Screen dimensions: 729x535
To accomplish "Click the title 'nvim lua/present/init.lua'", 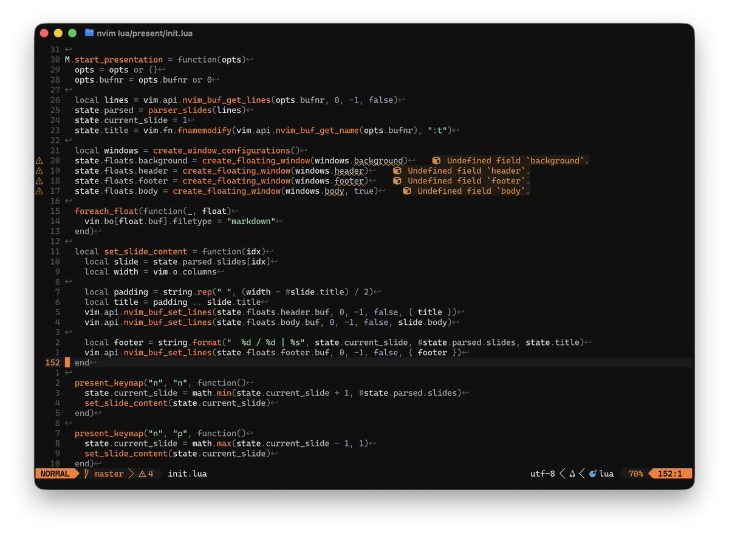I will click(x=145, y=33).
